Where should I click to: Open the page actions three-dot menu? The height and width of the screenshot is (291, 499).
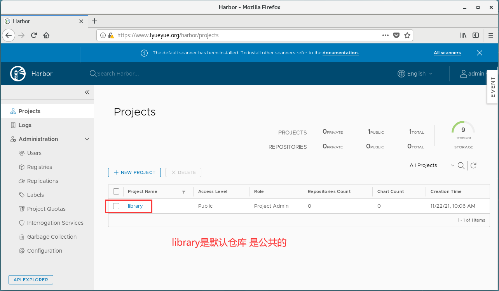pyautogui.click(x=386, y=35)
